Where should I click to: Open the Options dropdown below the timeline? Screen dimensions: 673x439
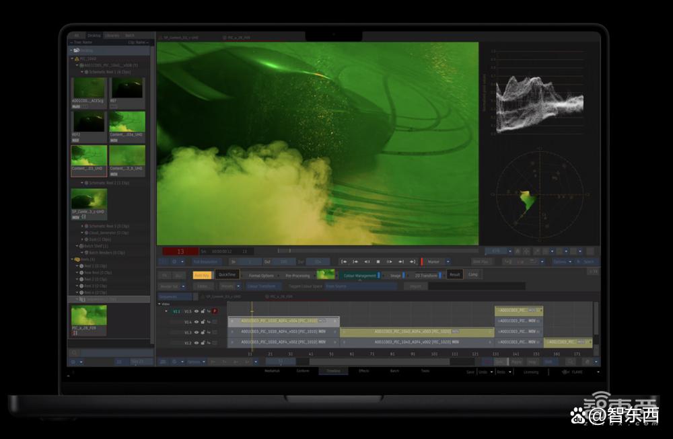point(203,362)
